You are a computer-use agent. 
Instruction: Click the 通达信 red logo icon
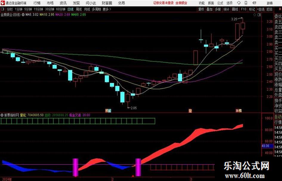2,3
